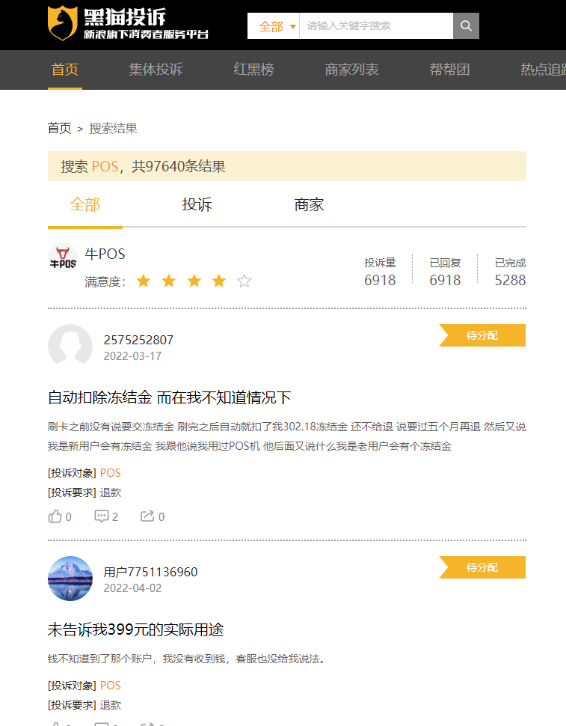The width and height of the screenshot is (566, 726).
Task: Click the date 2022-04-02
Action: point(132,588)
